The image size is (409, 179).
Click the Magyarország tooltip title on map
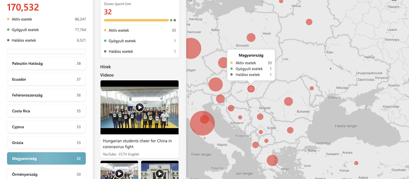251,55
